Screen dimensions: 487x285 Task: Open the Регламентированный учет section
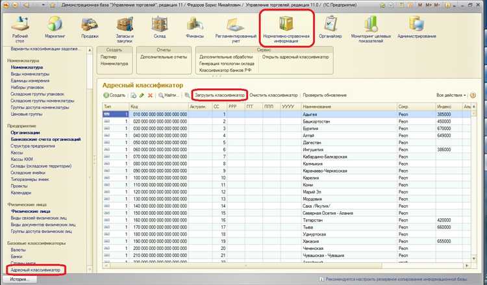236,29
